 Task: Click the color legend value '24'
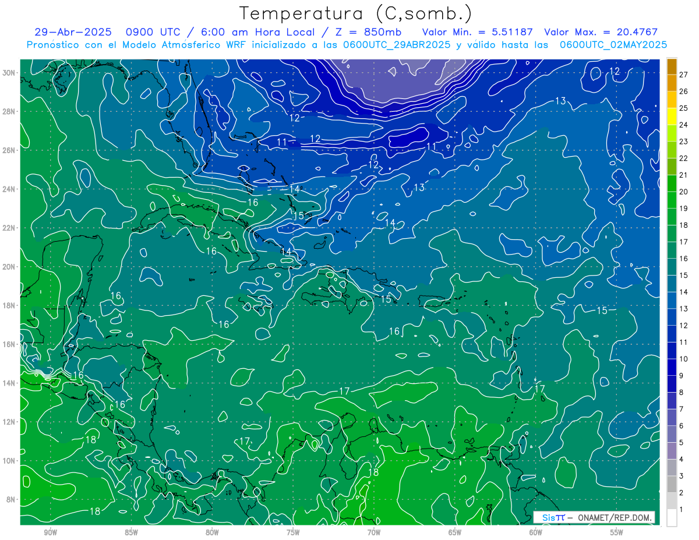684,125
